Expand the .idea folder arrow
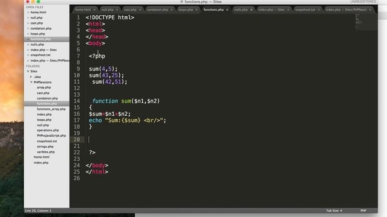 (31, 77)
